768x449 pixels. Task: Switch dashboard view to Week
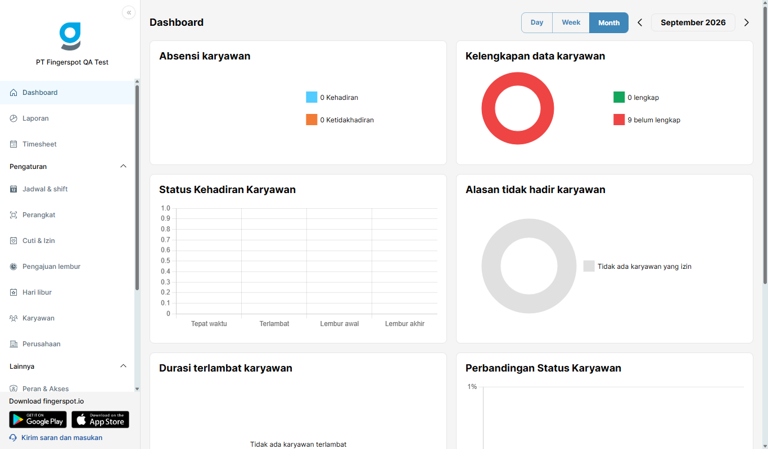[571, 22]
